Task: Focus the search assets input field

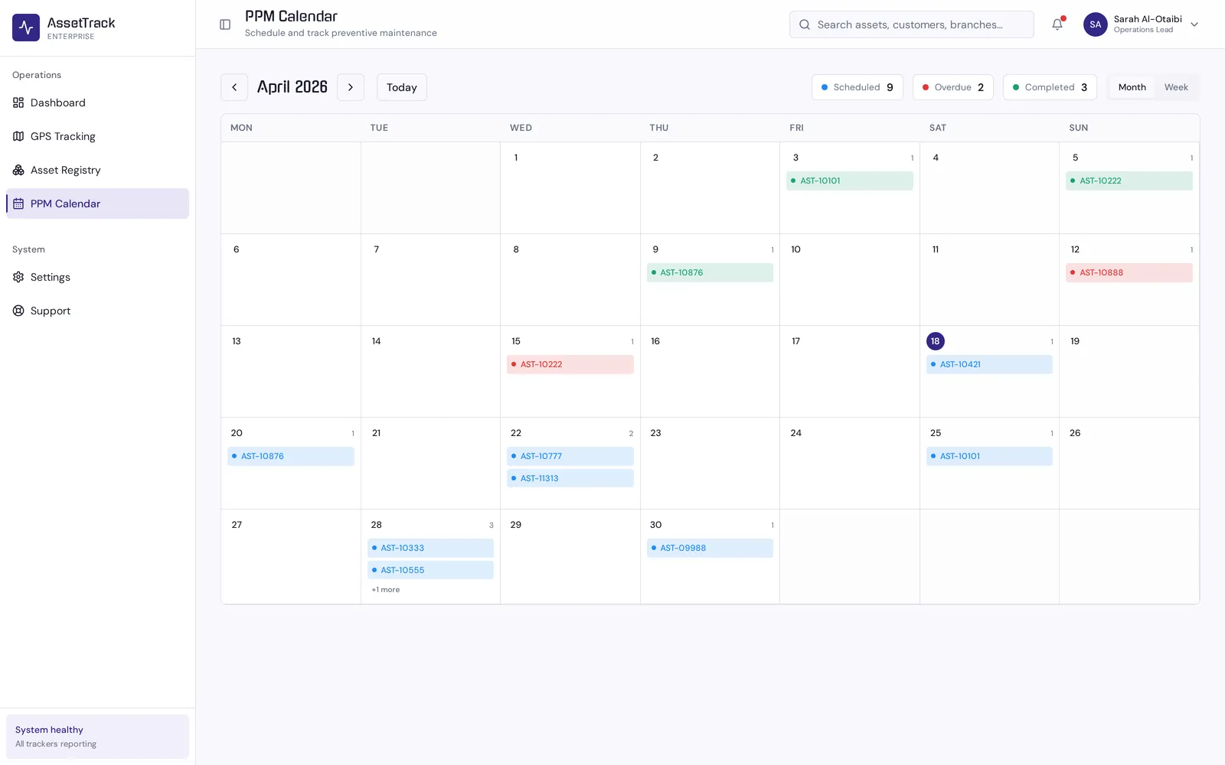Action: (912, 24)
